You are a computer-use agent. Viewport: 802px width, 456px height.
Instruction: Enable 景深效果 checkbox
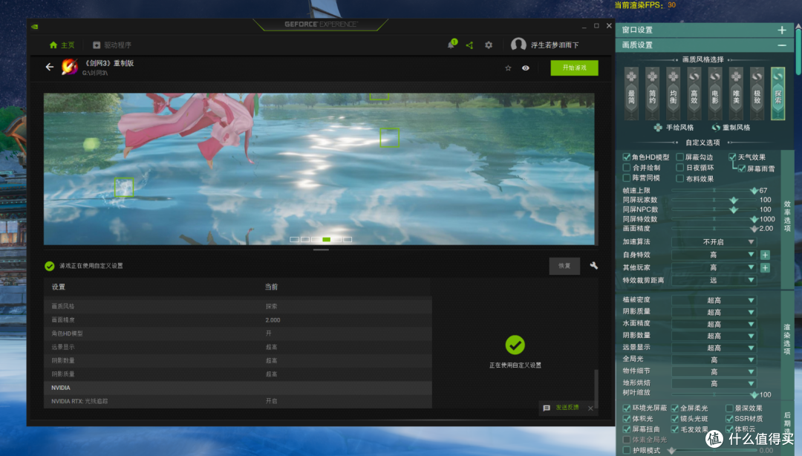coord(729,408)
